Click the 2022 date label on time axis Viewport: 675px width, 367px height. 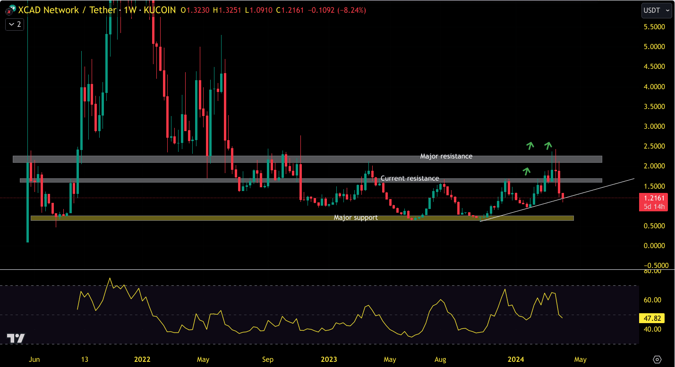click(142, 359)
